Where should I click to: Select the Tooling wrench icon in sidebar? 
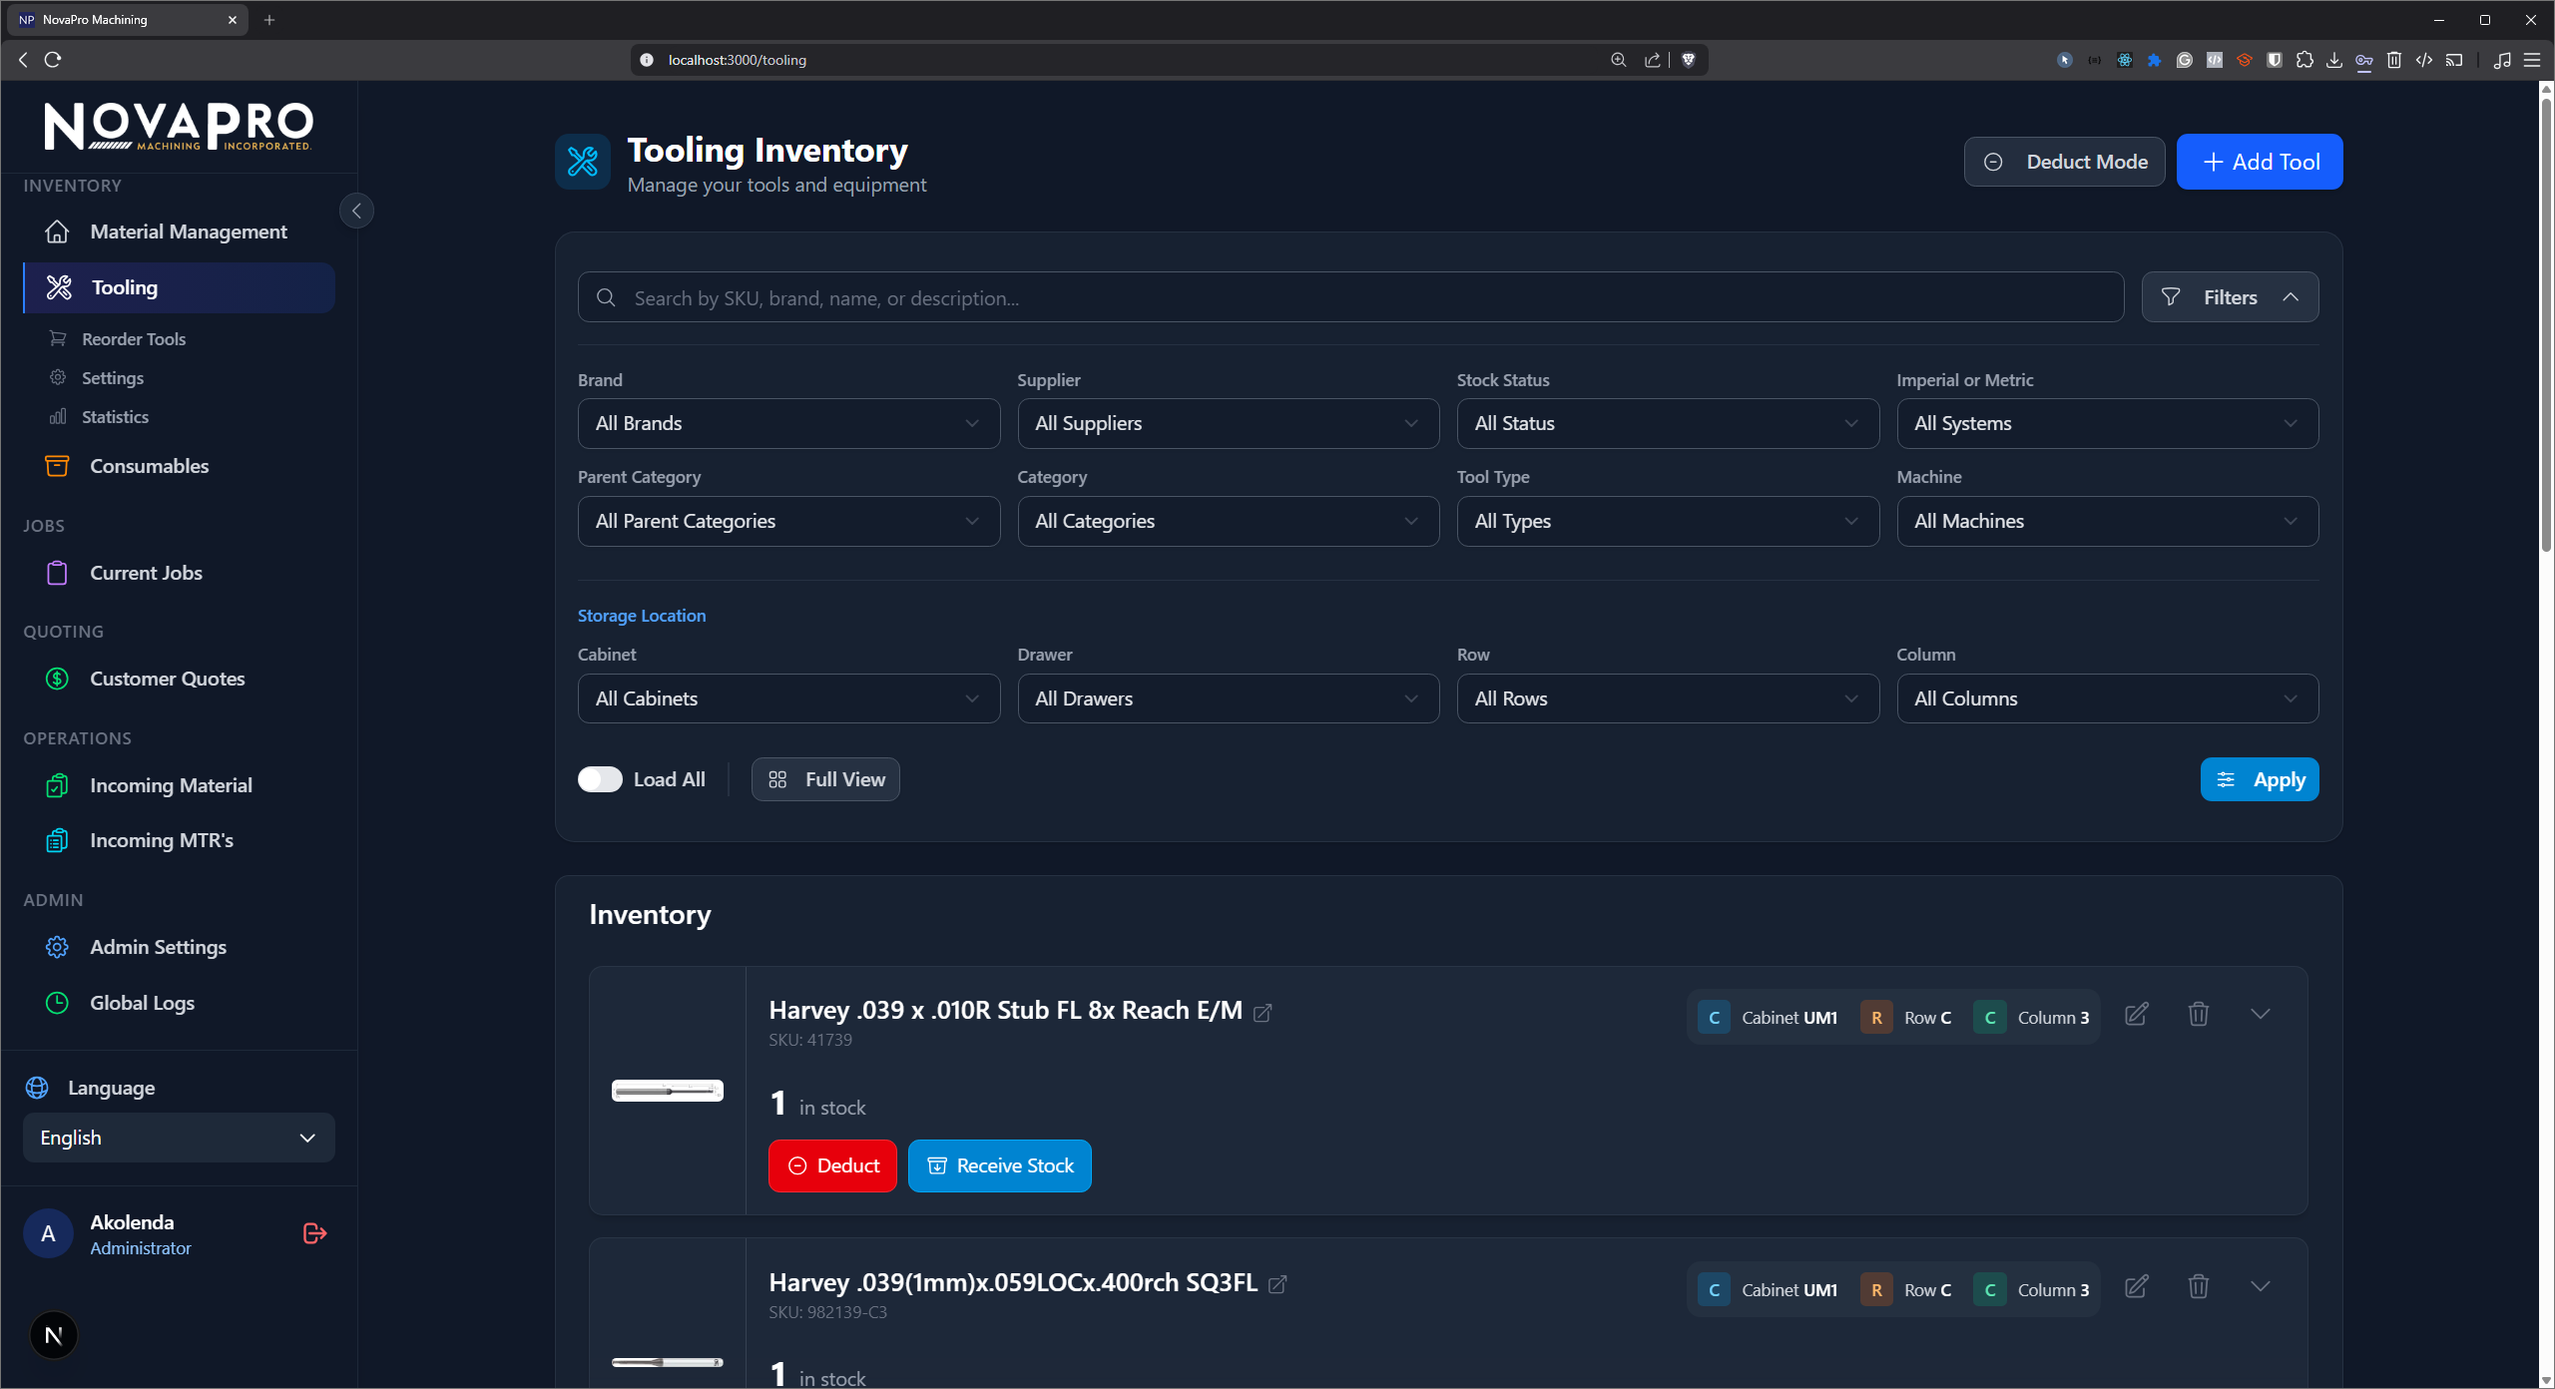pos(59,286)
